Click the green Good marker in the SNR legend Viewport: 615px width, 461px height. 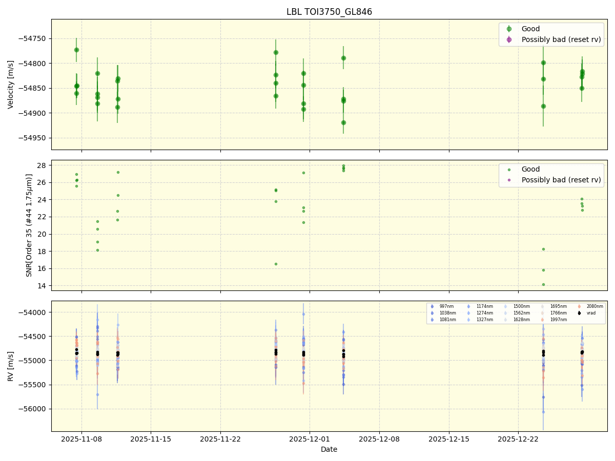(509, 170)
